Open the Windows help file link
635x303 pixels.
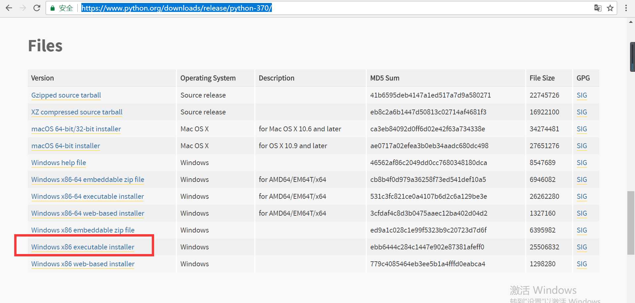coord(59,163)
